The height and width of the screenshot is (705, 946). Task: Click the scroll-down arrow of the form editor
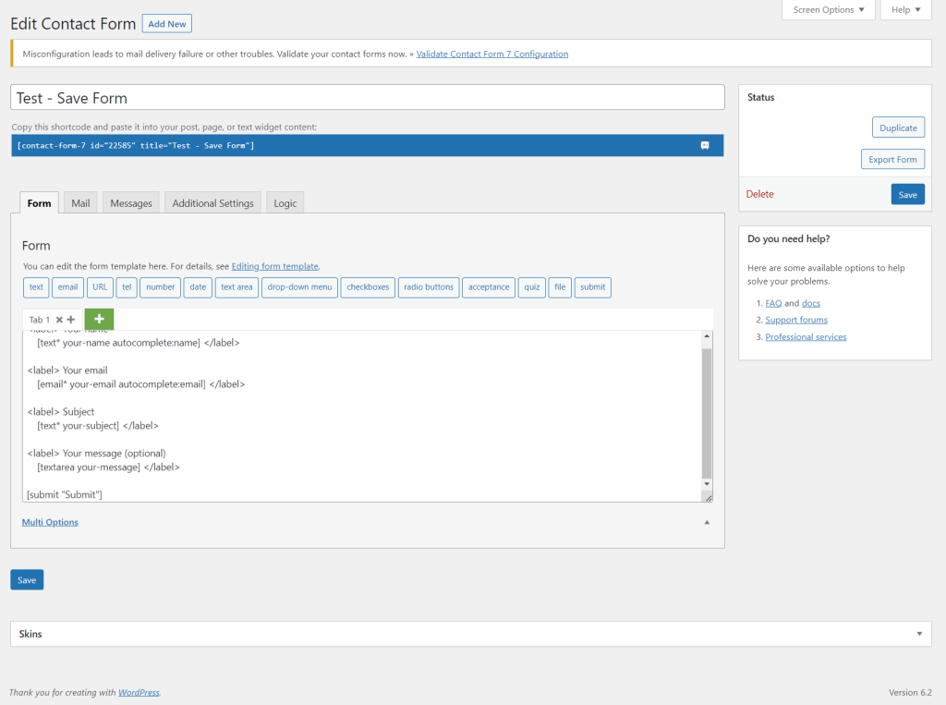tap(707, 483)
